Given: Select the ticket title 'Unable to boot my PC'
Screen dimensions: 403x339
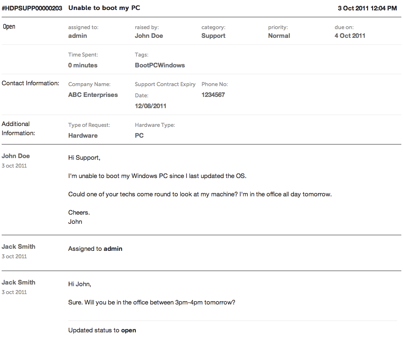Looking at the screenshot, I should coord(104,8).
